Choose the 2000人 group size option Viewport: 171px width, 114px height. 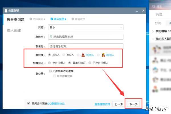point(98,55)
